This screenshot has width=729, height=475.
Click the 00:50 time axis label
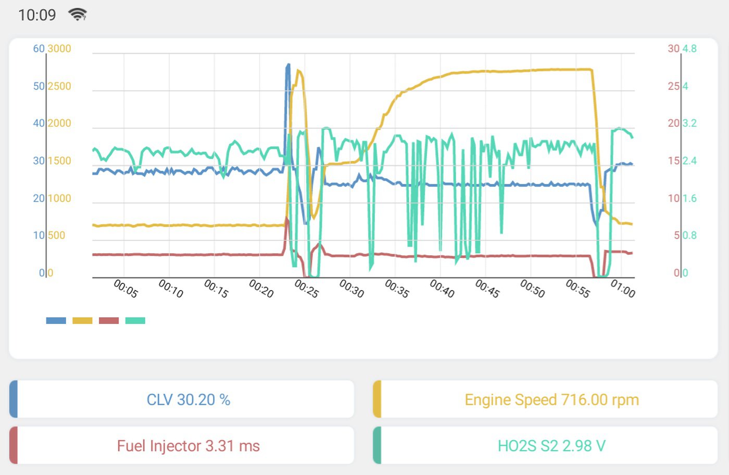click(532, 289)
